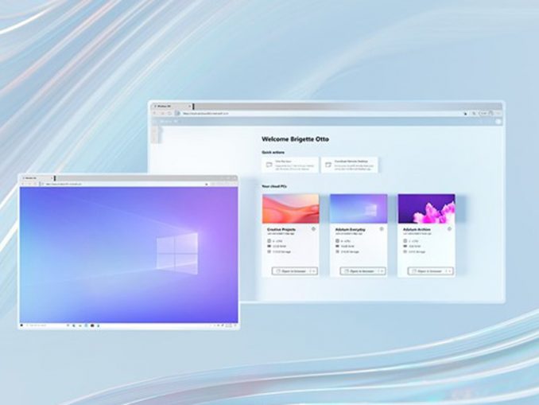Expand dropdown arrow beside Creative Projects open button
539x405 pixels.
313,271
